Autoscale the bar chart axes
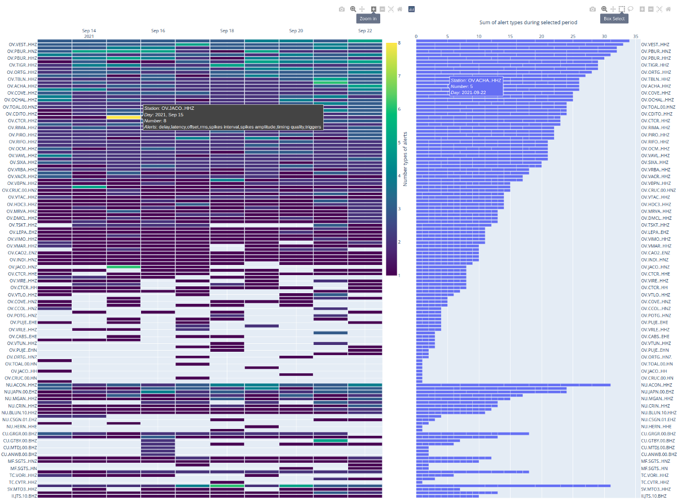This screenshot has width=677, height=500. point(660,9)
